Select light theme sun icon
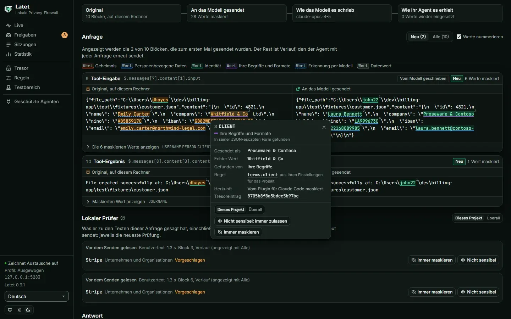The height and width of the screenshot is (319, 511). tap(19, 310)
